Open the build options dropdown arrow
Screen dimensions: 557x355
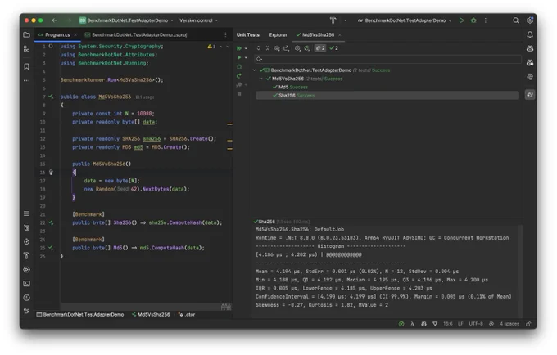point(346,20)
